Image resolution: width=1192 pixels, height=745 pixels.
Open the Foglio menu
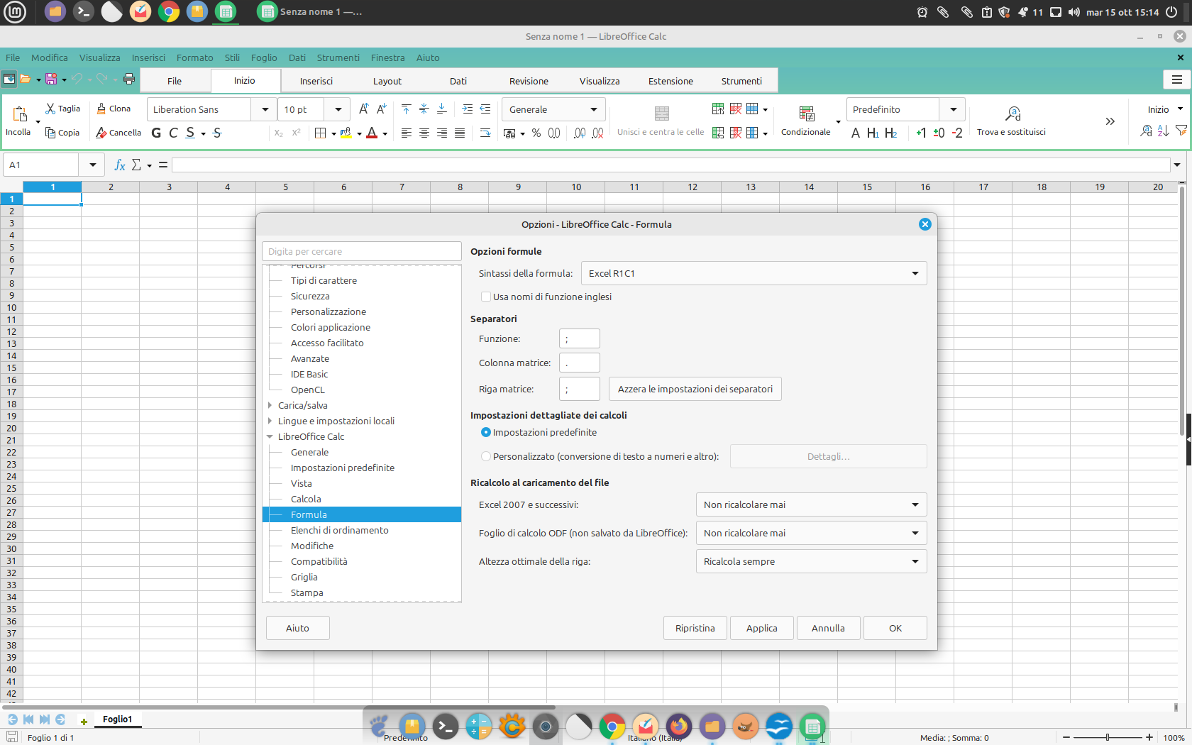coord(264,57)
